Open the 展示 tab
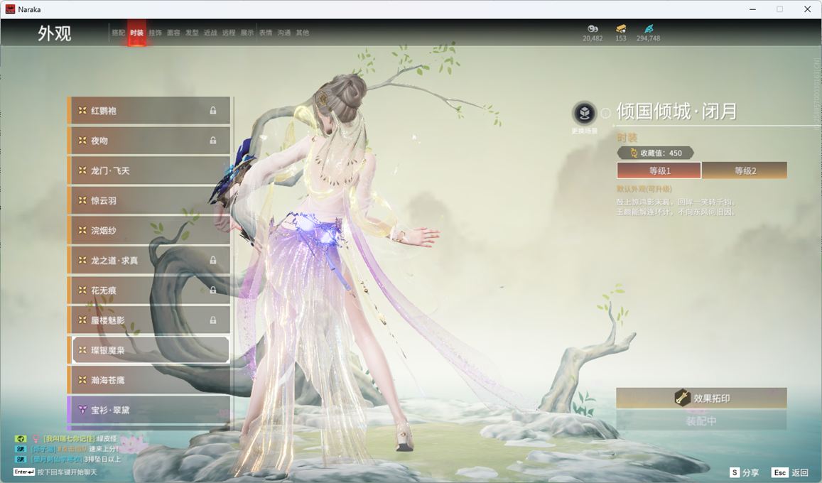The height and width of the screenshot is (483, 822). [247, 33]
